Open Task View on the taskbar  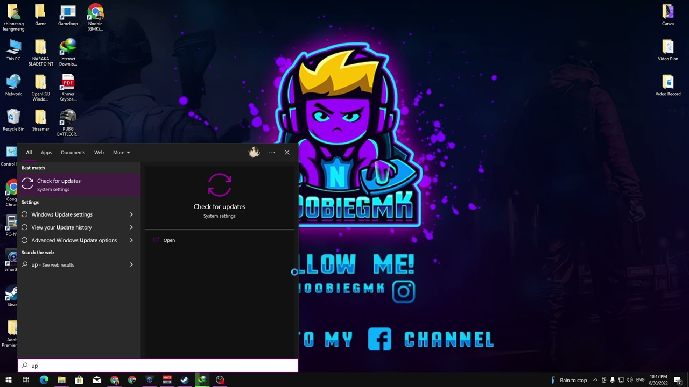[25, 380]
